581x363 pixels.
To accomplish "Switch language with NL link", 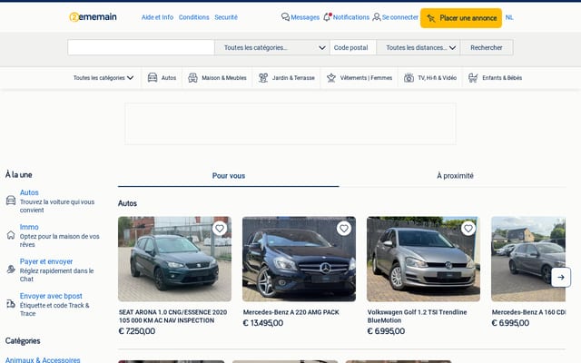I will click(x=509, y=17).
